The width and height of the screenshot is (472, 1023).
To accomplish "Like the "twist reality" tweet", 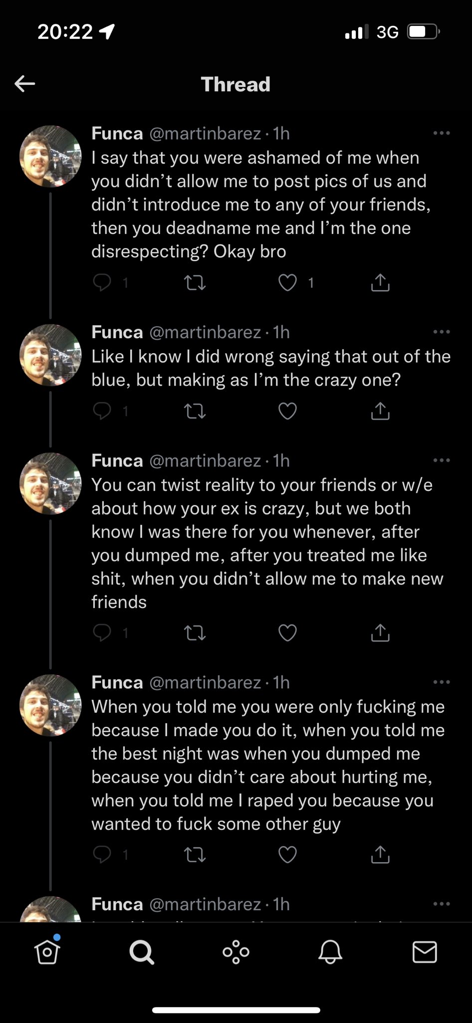I will (x=287, y=633).
